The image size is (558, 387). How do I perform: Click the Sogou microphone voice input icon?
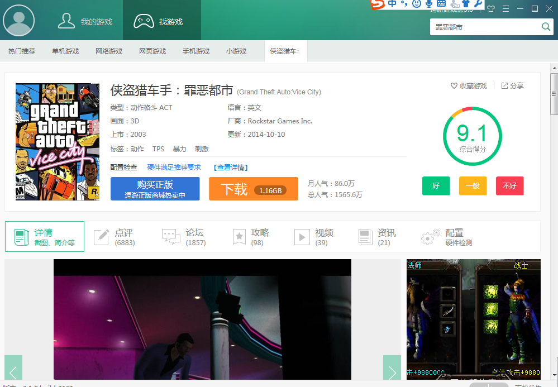430,4
